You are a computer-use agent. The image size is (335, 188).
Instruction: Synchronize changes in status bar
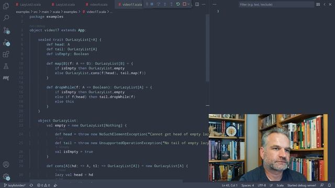pyautogui.click(x=31, y=185)
